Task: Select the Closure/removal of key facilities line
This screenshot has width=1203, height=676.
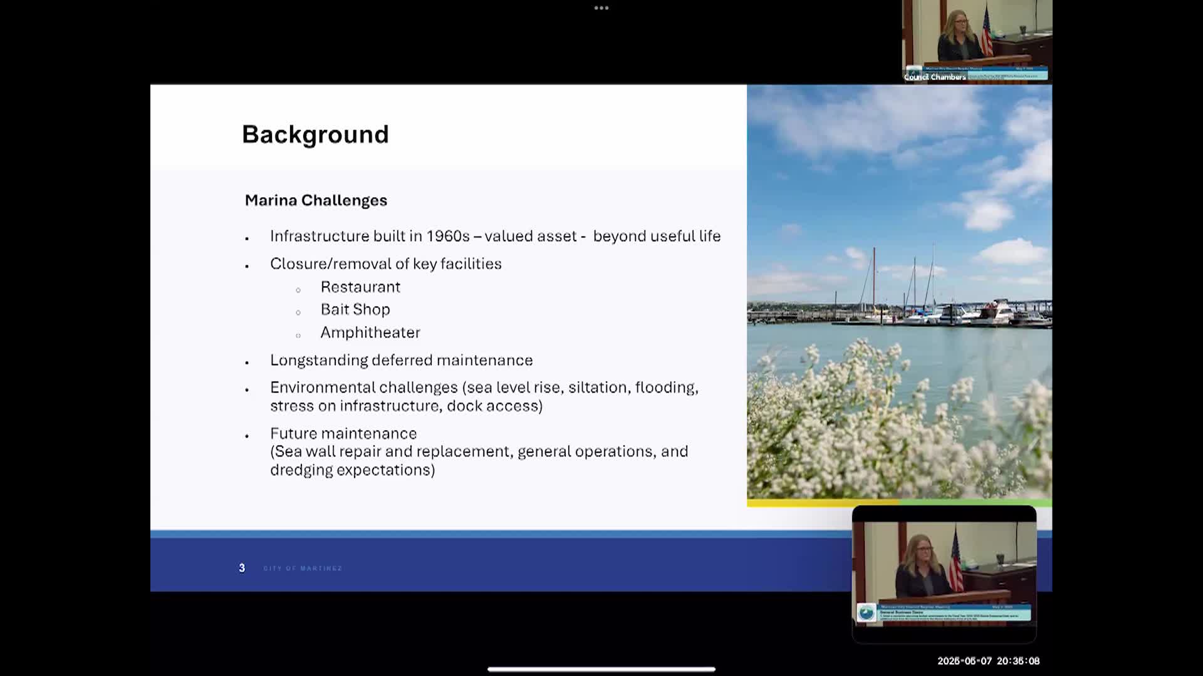Action: click(x=385, y=264)
